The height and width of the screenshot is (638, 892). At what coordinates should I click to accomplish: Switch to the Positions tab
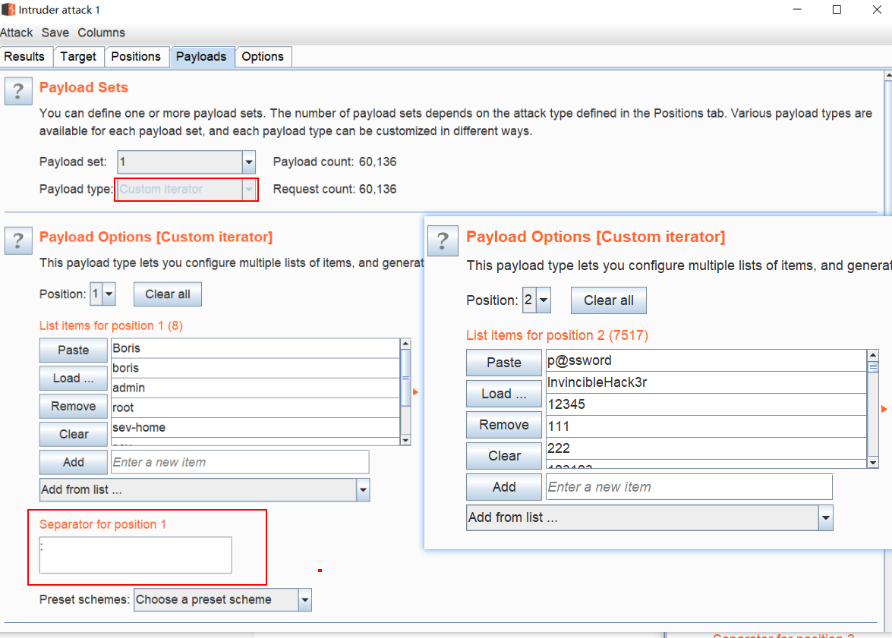(x=136, y=57)
